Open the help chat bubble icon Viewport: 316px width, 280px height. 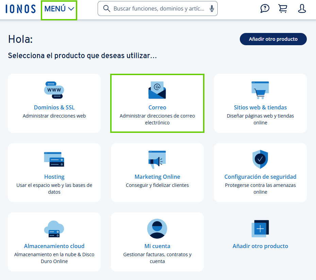click(x=265, y=8)
